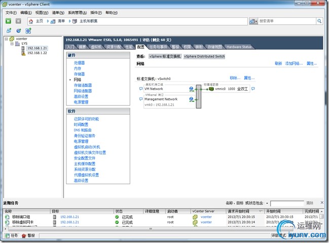
Task: Click the vmnic0 physical adapter icon
Action: [x=211, y=89]
